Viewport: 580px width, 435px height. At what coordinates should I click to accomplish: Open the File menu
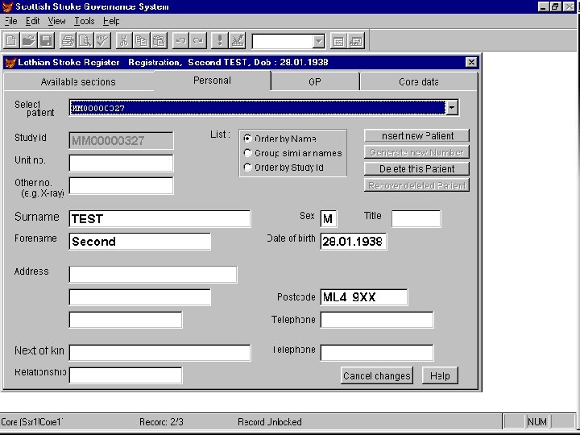click(x=10, y=21)
